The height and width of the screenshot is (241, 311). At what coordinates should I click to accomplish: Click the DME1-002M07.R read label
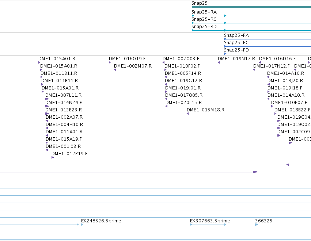[x=133, y=66]
